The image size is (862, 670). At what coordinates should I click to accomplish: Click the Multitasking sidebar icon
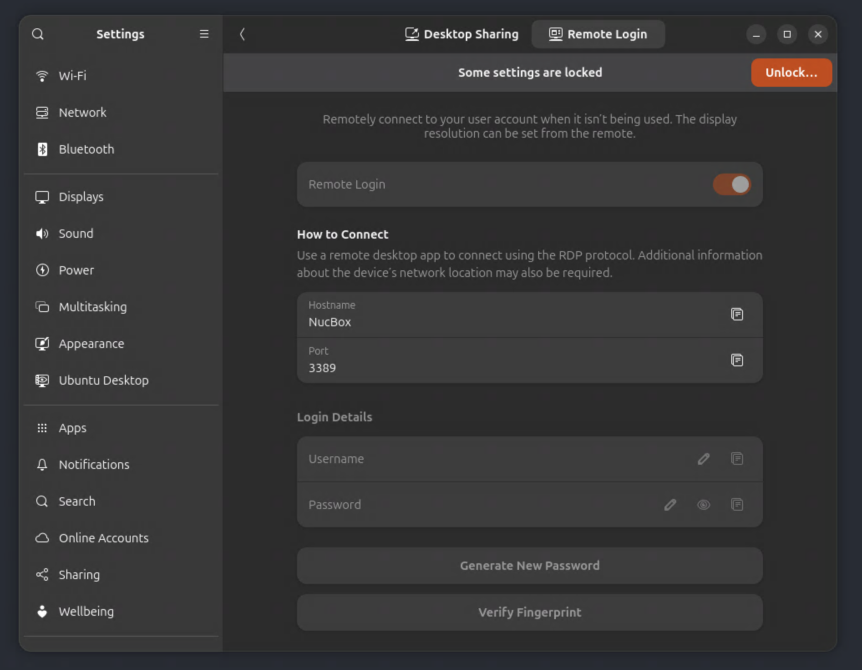(42, 307)
